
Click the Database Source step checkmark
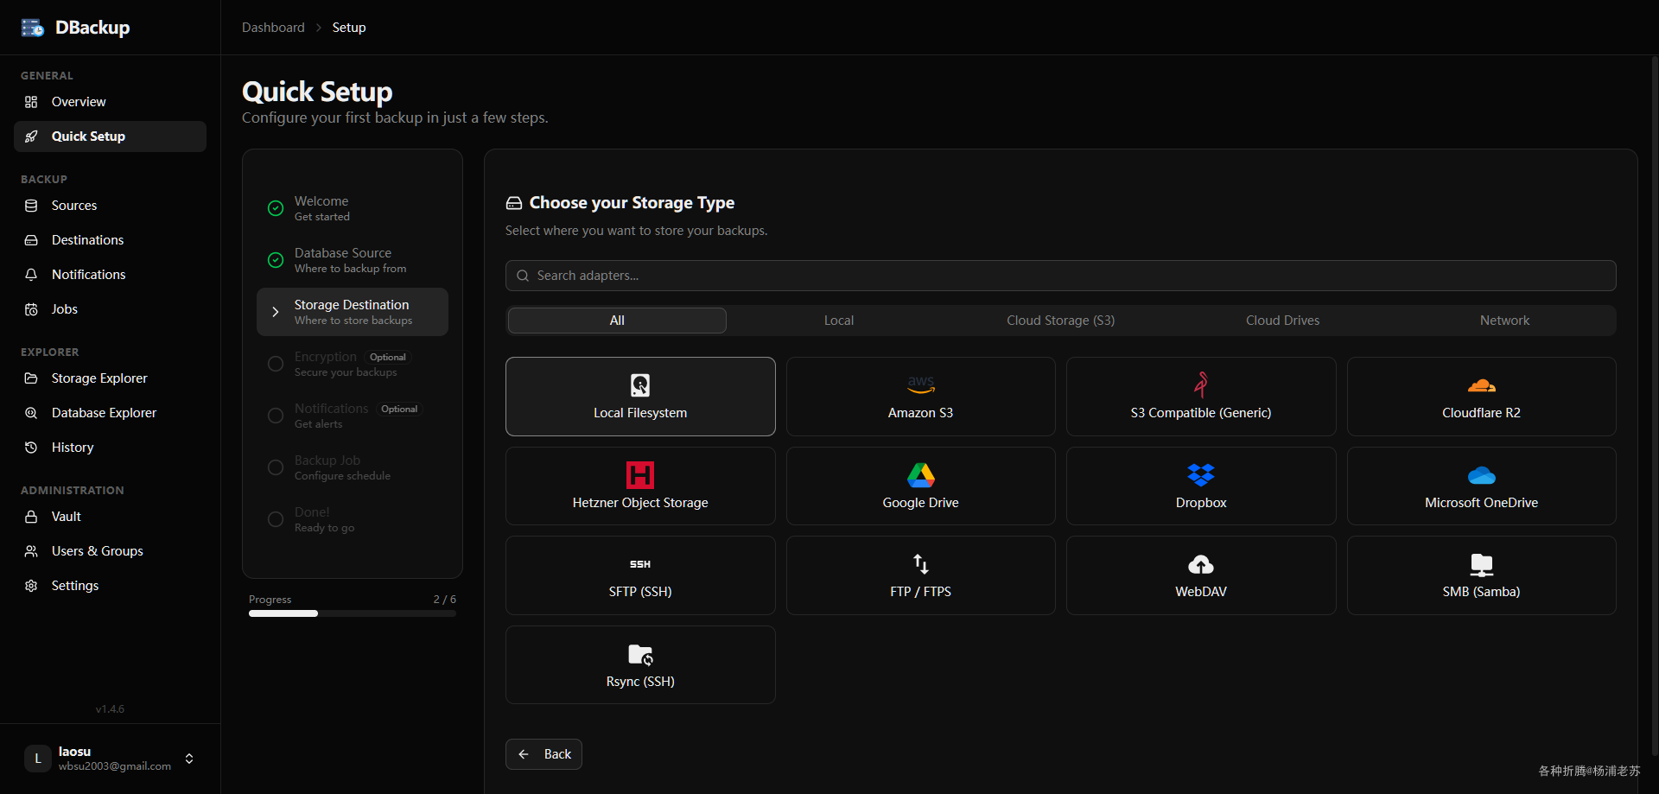pyautogui.click(x=276, y=260)
